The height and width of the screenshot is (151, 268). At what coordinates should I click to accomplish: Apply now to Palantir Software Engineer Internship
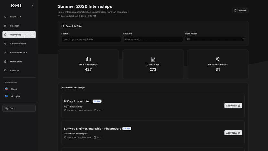click(x=233, y=133)
